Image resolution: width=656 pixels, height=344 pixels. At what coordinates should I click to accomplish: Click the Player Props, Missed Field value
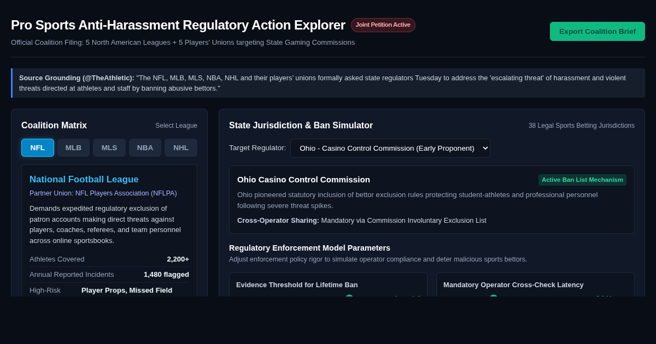coord(127,290)
